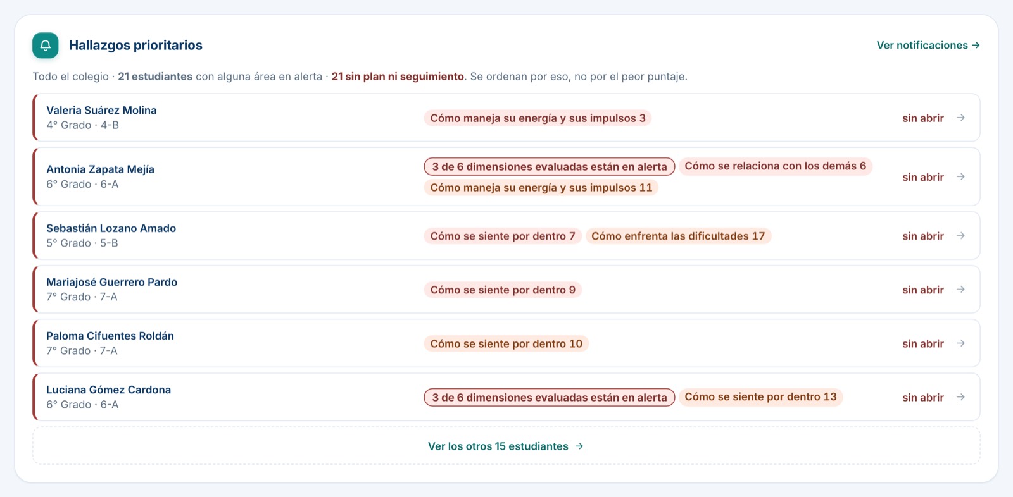This screenshot has width=1013, height=497.
Task: Click the '21 estudiantes' summary text
Action: (x=155, y=77)
